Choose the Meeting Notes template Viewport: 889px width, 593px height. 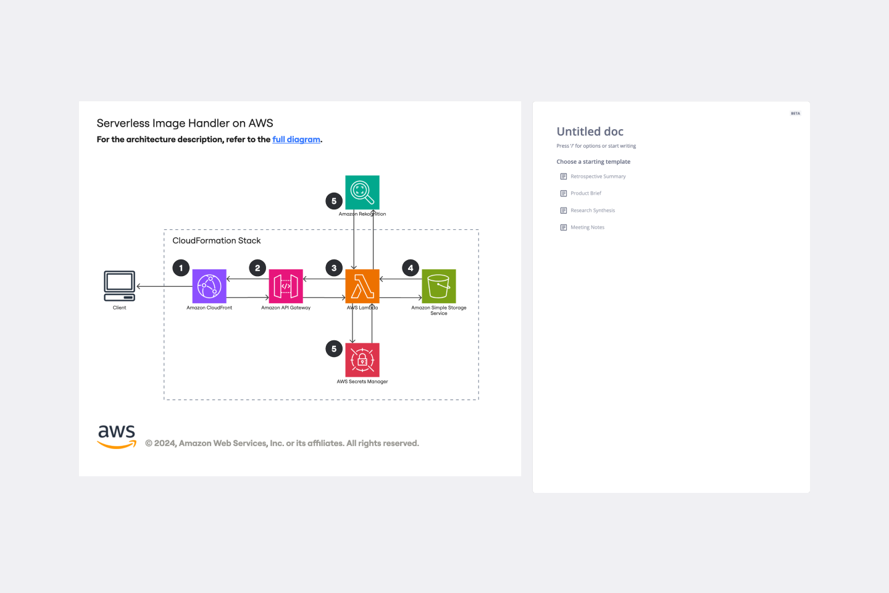587,227
